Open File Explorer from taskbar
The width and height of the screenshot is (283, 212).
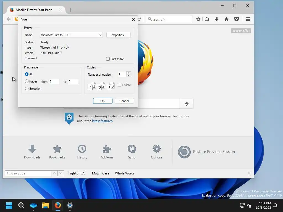tap(46, 205)
